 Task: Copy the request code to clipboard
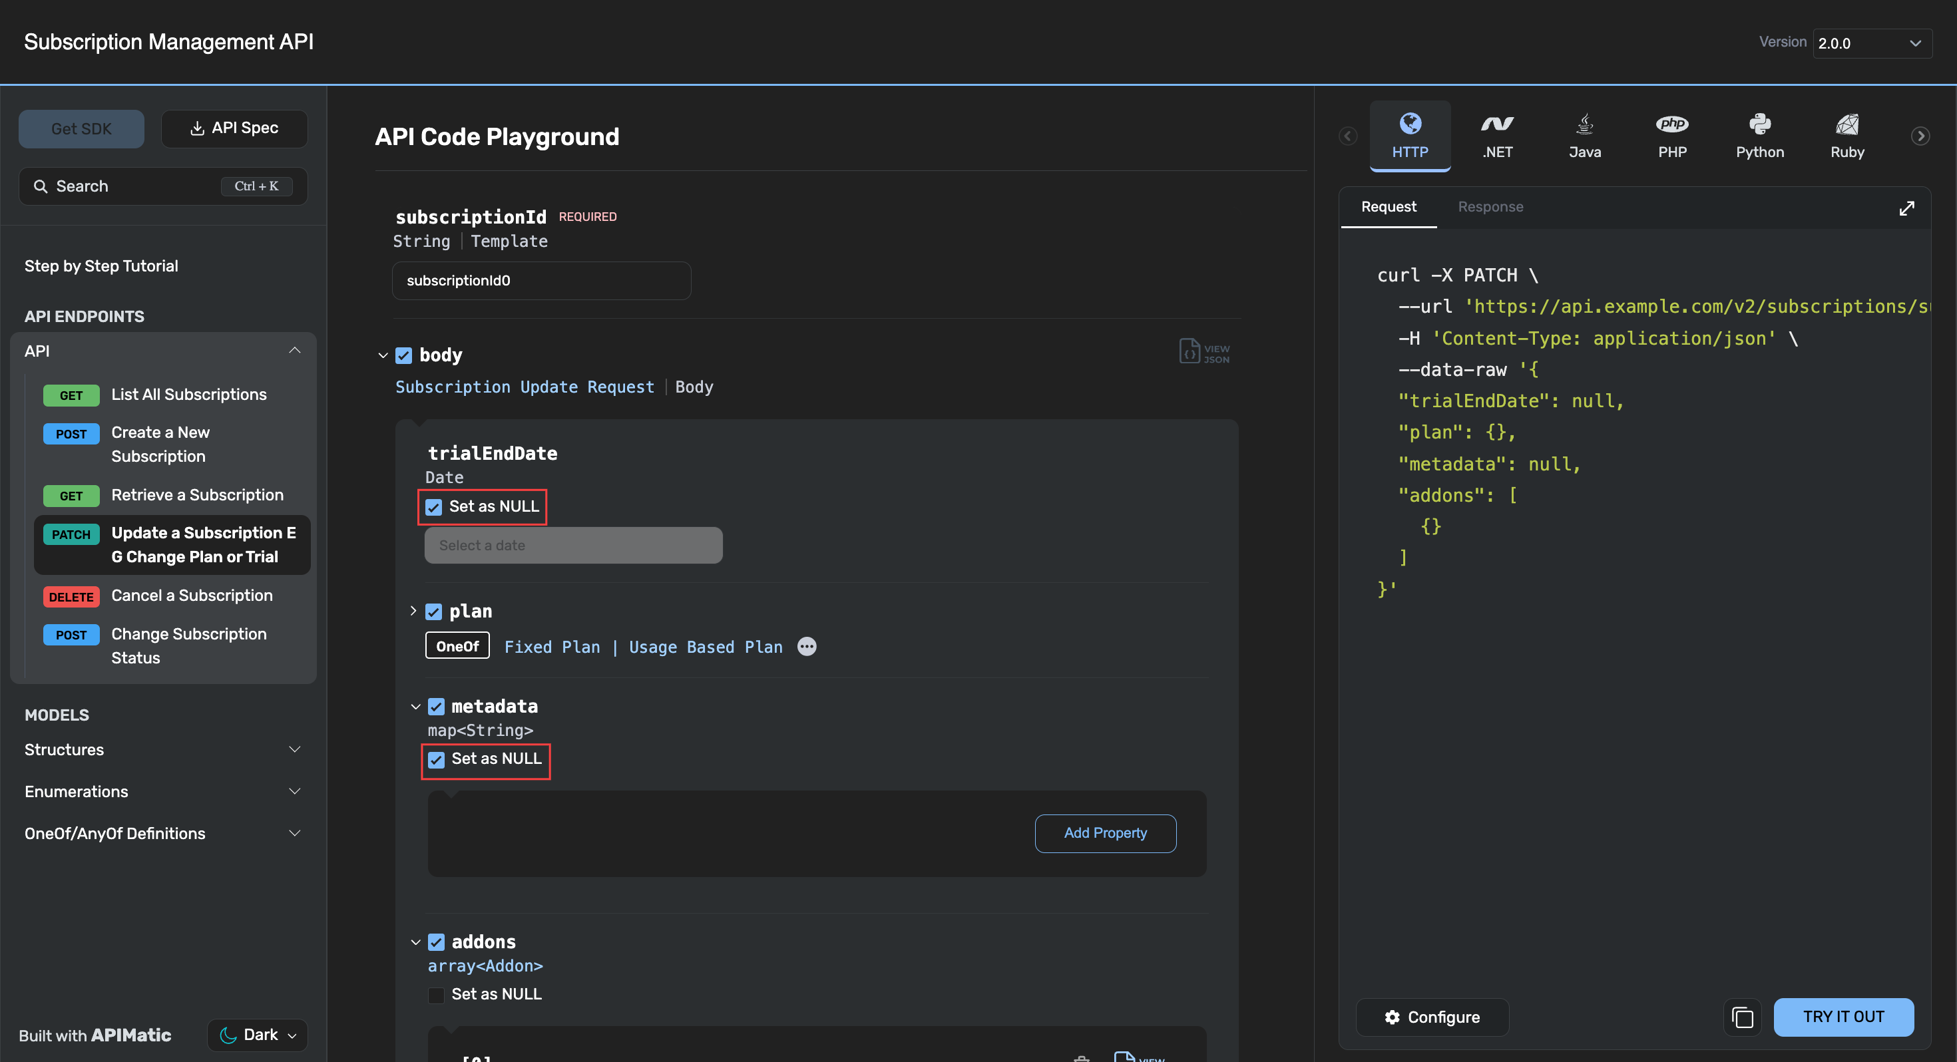[x=1742, y=1017]
